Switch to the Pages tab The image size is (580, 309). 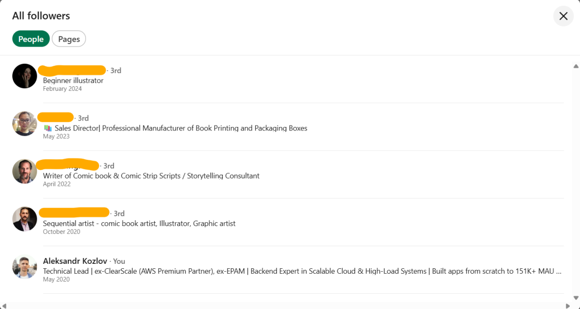pyautogui.click(x=69, y=39)
